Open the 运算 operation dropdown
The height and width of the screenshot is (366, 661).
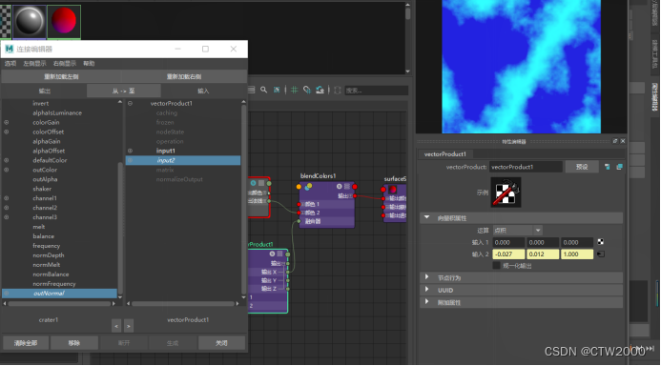coord(517,231)
